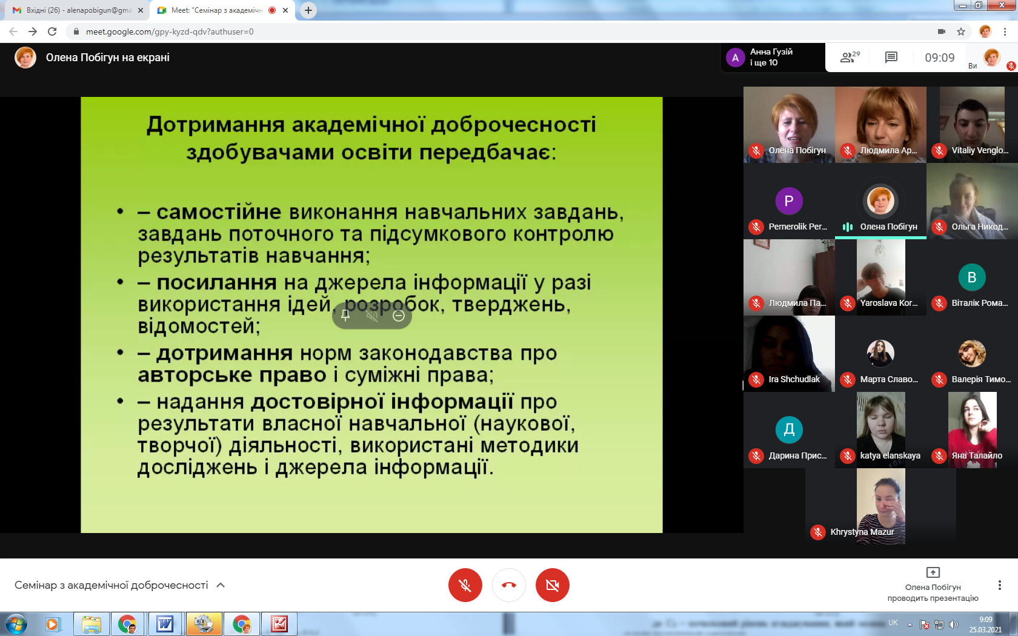Pin the presentation using the pin icon

click(x=345, y=315)
